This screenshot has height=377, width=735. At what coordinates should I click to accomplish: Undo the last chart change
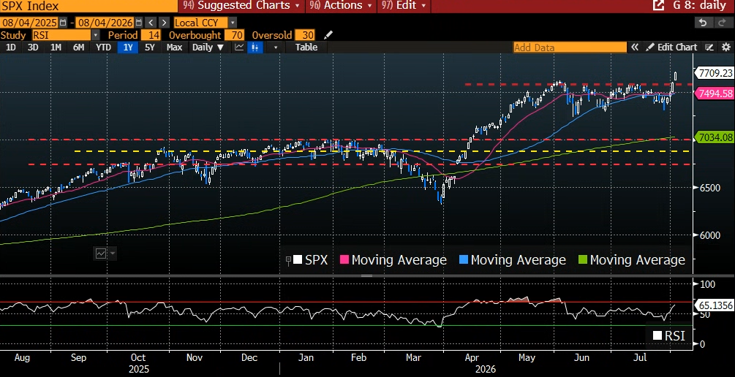(702, 23)
